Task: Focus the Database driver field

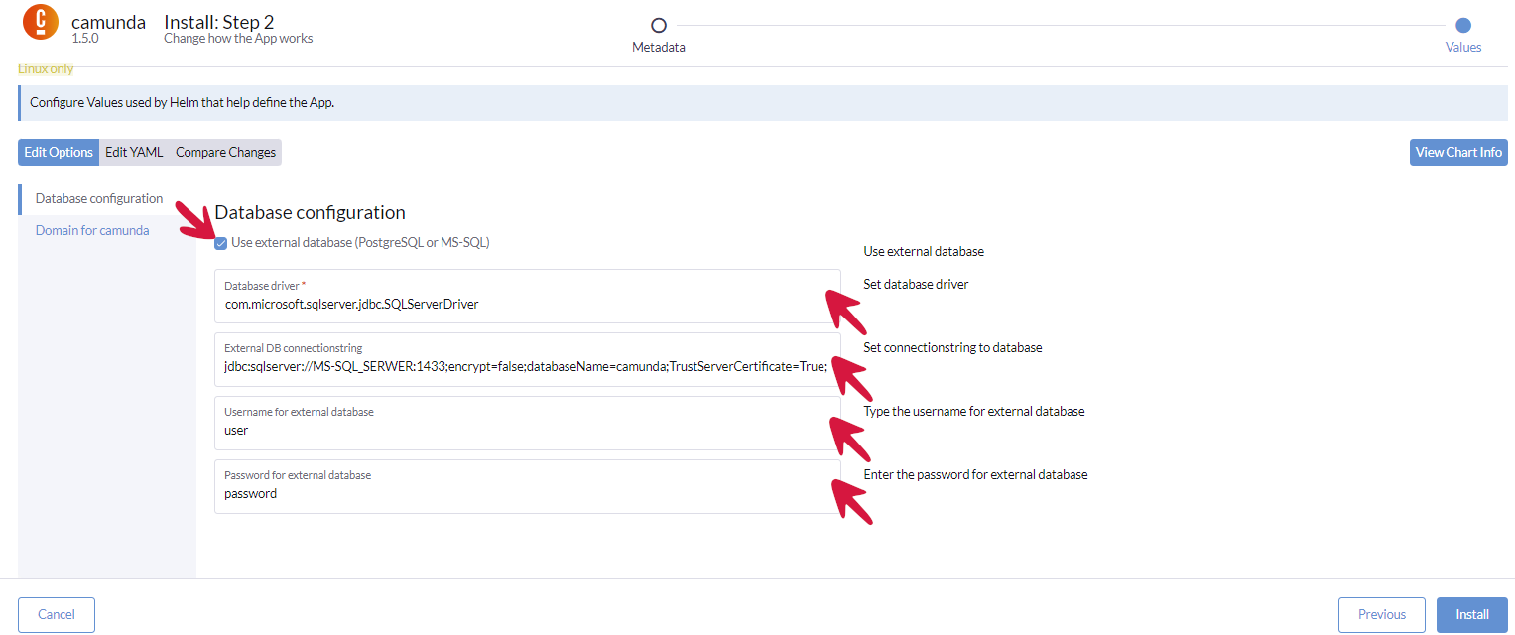Action: [x=526, y=305]
